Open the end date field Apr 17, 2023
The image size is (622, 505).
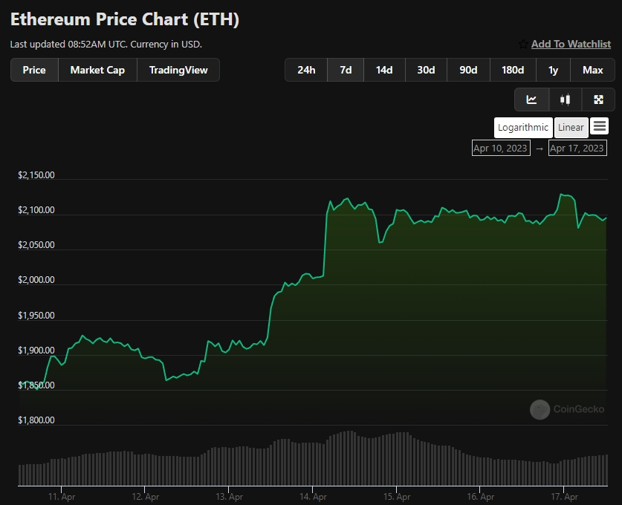pos(577,149)
